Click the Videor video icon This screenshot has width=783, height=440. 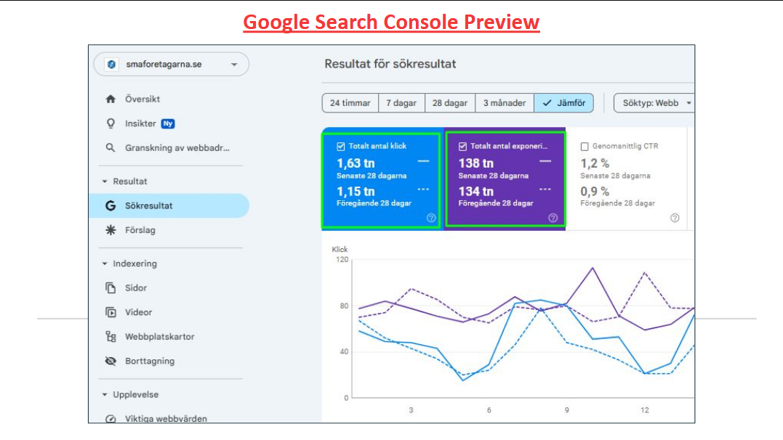(x=111, y=312)
